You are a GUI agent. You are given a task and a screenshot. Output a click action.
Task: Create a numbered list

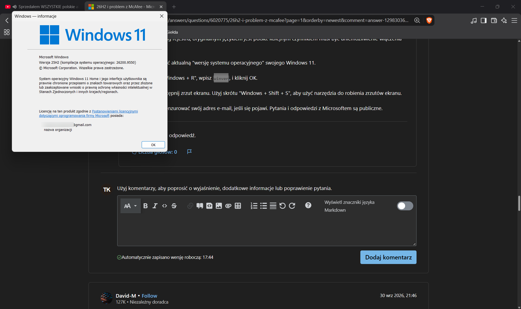pos(254,206)
